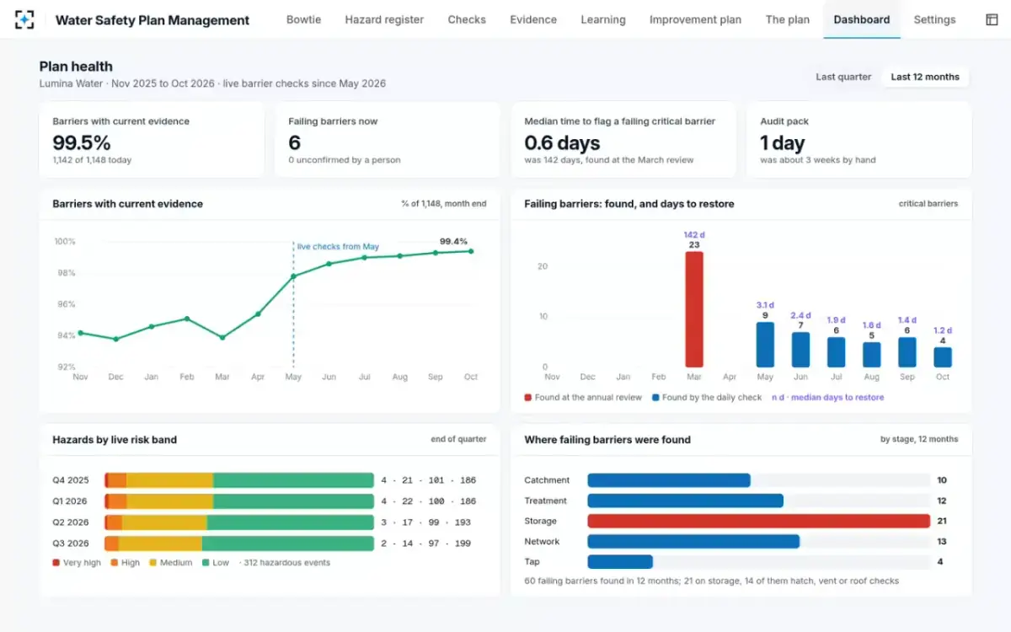The image size is (1011, 632).
Task: Open the Bowtie tab
Action: tap(303, 19)
